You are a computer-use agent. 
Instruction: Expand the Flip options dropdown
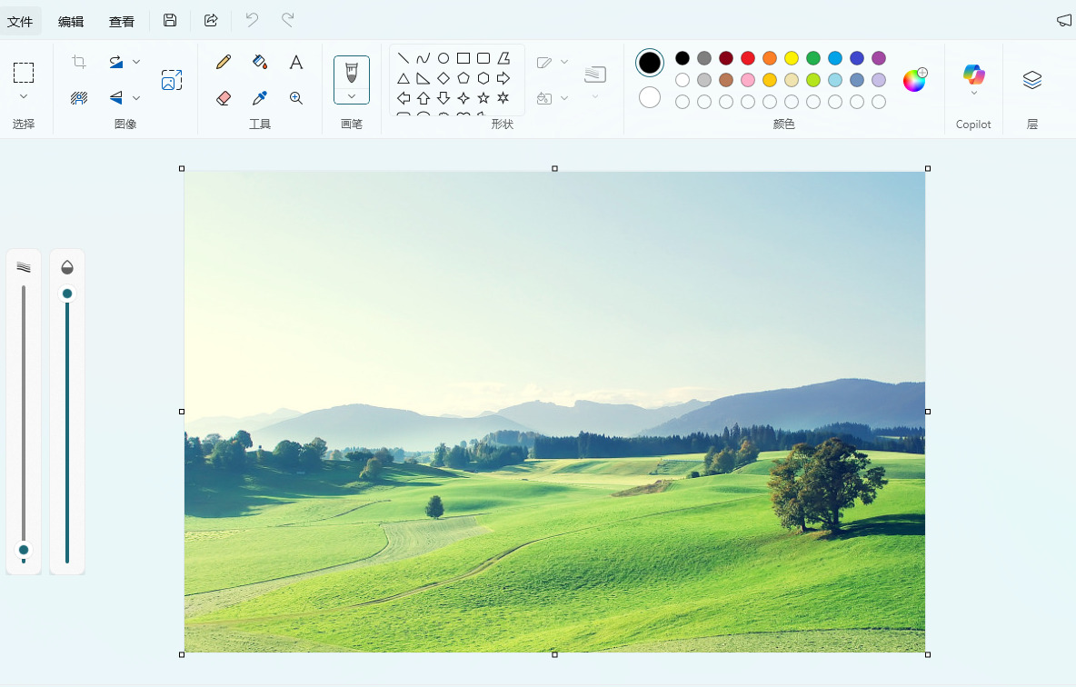pos(136,98)
